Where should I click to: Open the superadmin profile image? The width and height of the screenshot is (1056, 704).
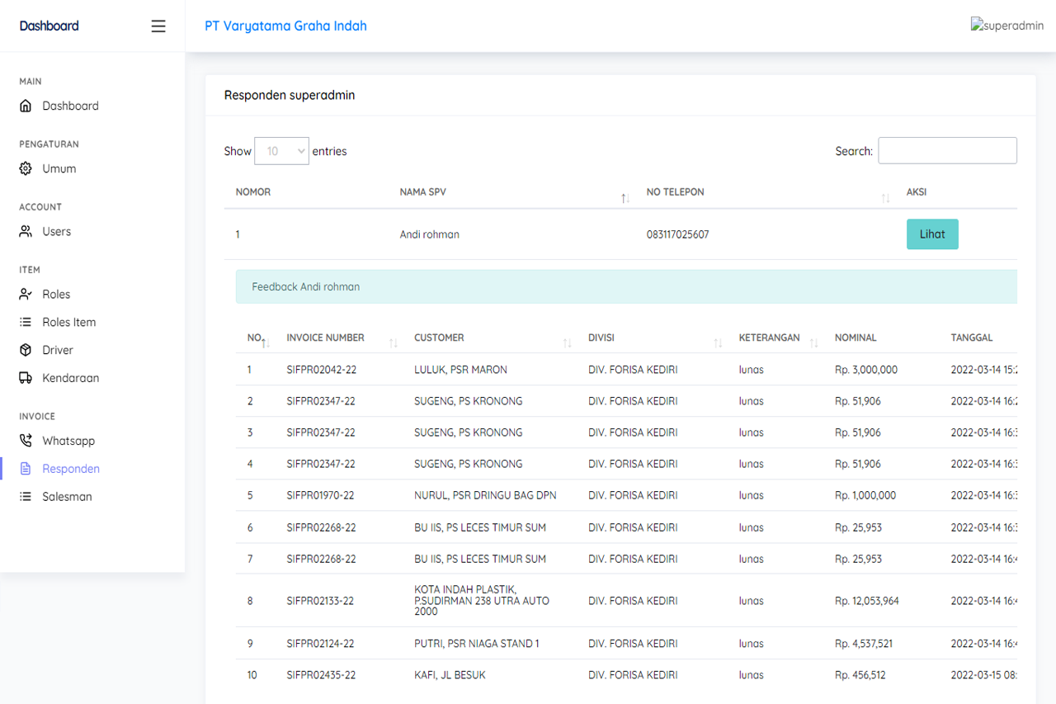pyautogui.click(x=1007, y=26)
